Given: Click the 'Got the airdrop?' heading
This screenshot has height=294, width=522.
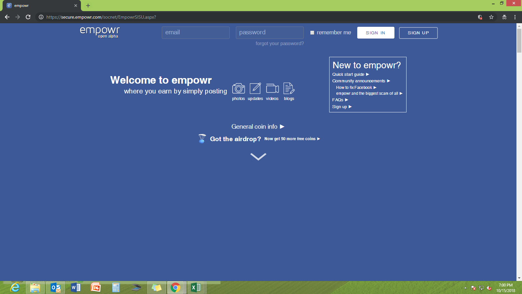Looking at the screenshot, I should pyautogui.click(x=235, y=139).
